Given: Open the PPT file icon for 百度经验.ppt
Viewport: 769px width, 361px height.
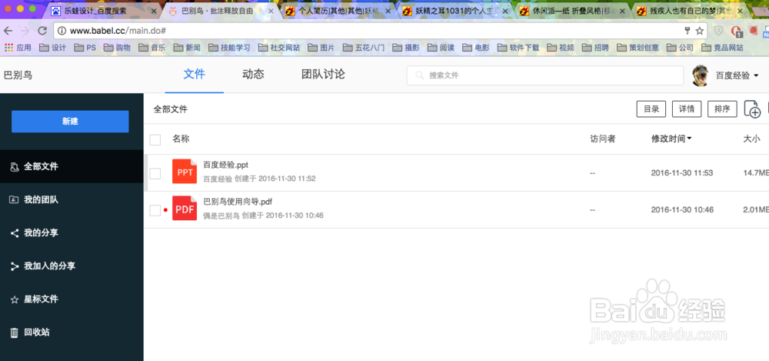Looking at the screenshot, I should (185, 172).
